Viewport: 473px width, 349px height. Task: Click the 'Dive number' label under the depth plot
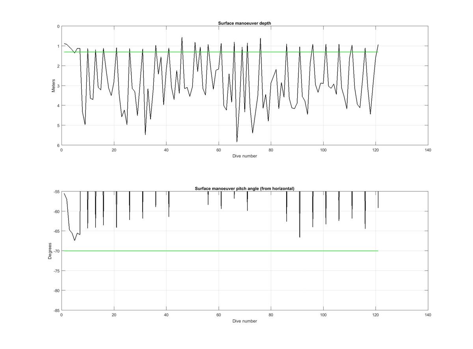click(244, 156)
